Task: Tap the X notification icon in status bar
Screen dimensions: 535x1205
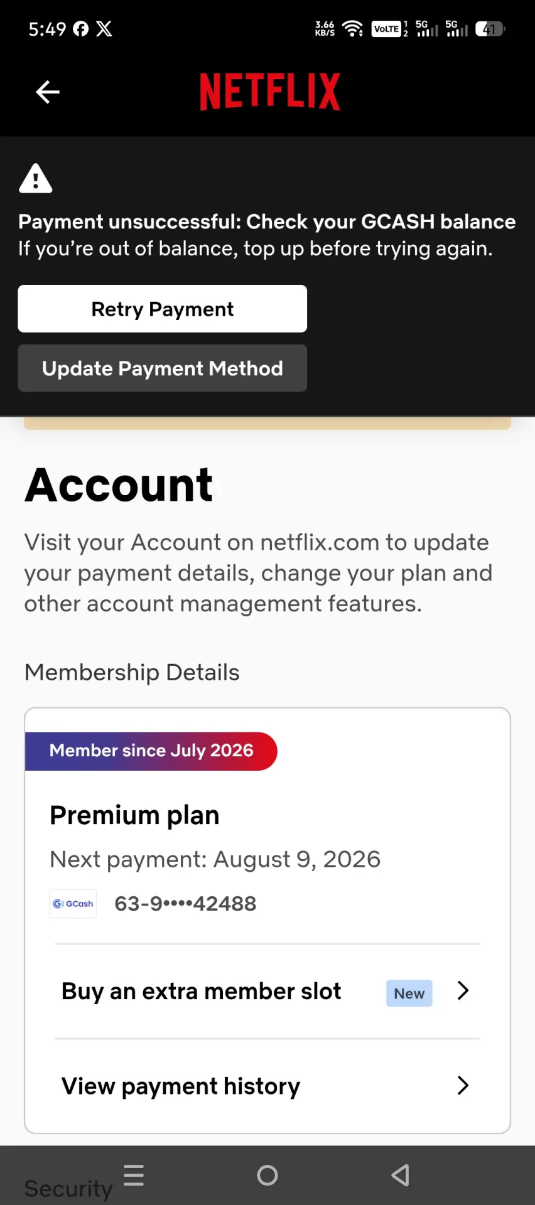Action: (x=104, y=29)
